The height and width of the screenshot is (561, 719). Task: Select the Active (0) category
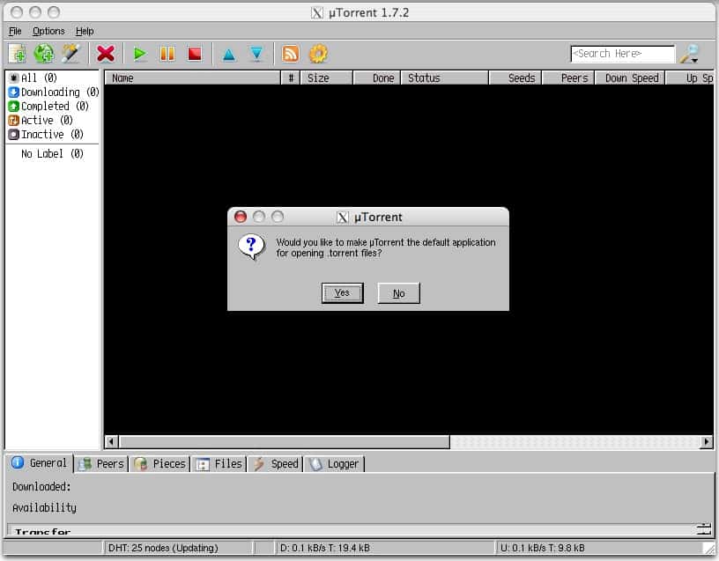click(x=41, y=121)
